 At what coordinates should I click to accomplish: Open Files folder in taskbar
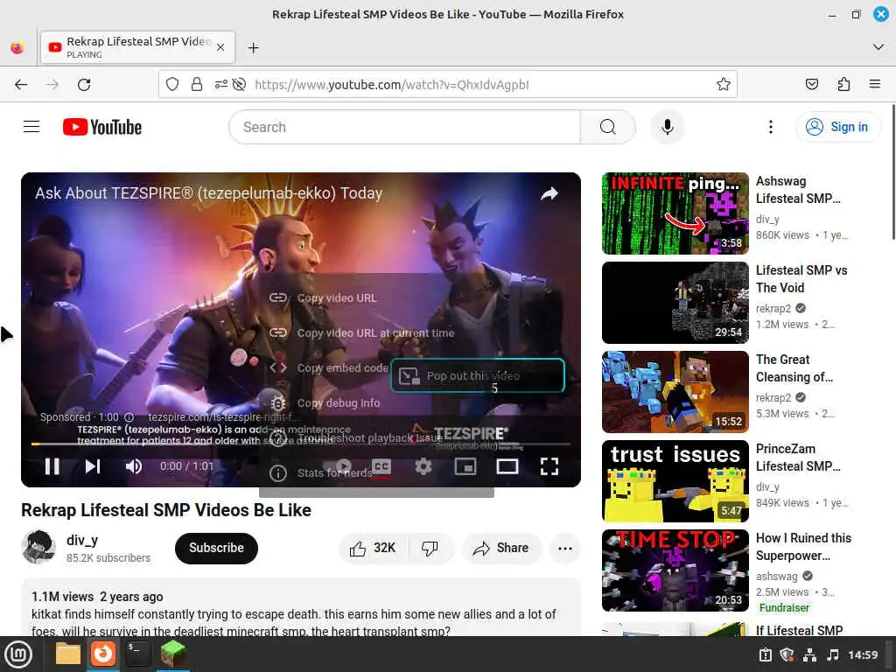pyautogui.click(x=68, y=654)
